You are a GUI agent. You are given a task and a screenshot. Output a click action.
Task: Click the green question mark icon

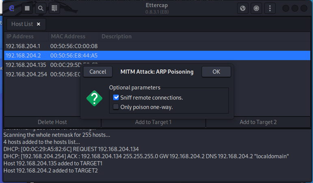click(94, 98)
